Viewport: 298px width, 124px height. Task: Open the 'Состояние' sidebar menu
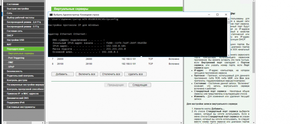pyautogui.click(x=13, y=4)
